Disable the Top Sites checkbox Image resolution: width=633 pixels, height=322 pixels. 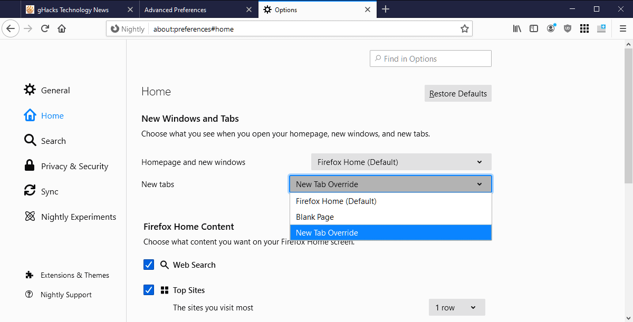pos(149,289)
